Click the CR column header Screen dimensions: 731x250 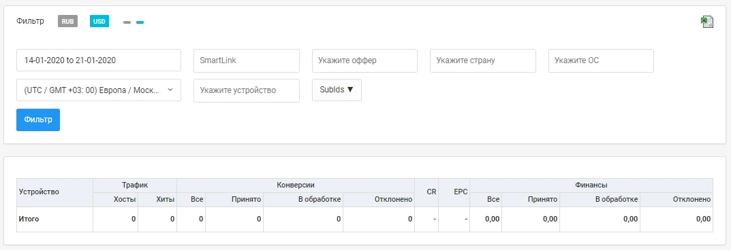426,192
